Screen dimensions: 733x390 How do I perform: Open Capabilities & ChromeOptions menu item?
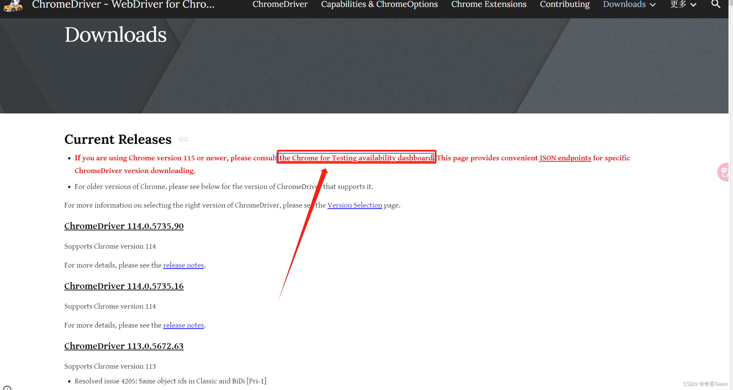click(379, 4)
